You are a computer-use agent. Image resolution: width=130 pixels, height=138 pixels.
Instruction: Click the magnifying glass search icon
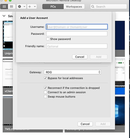[x=93, y=7]
